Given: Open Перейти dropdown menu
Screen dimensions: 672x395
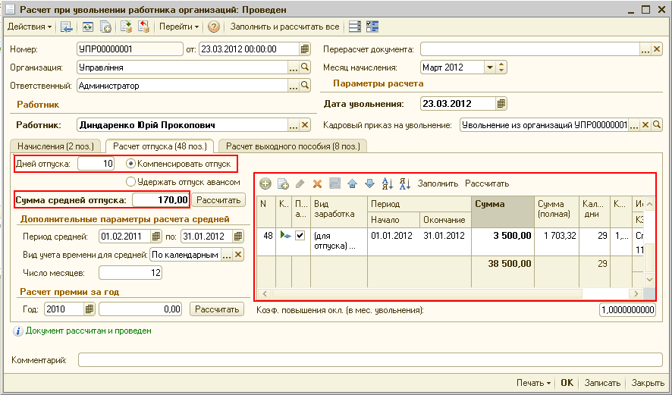Looking at the screenshot, I should point(179,27).
